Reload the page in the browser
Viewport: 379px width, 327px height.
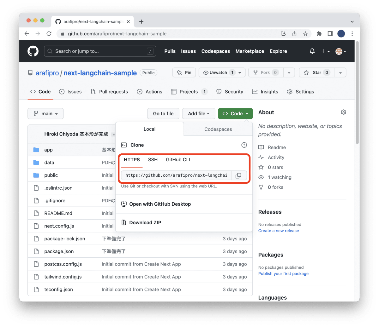tap(49, 34)
